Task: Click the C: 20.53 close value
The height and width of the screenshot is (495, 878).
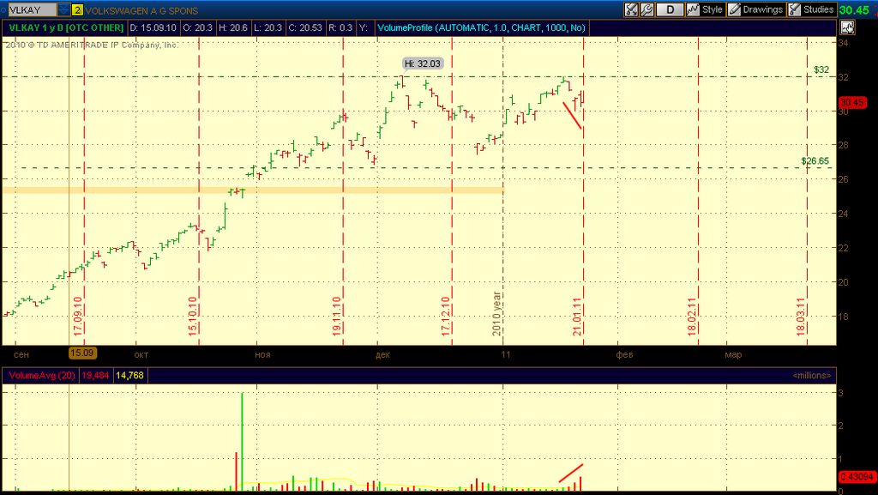Action: click(305, 27)
